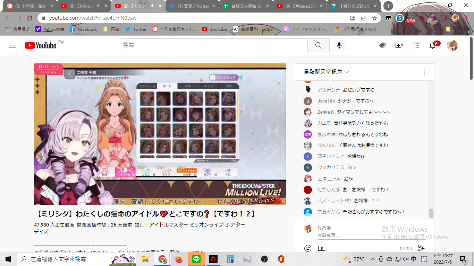Open the YouTube apps grid

(x=416, y=45)
